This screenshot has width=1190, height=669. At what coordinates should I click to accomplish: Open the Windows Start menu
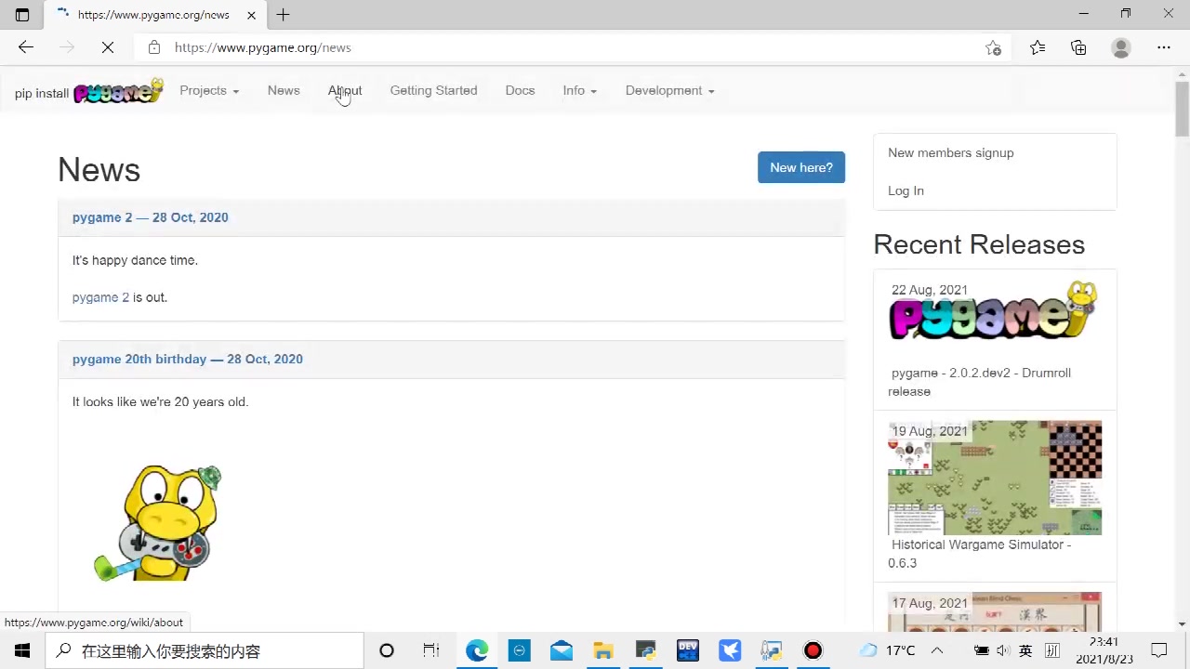pyautogui.click(x=22, y=650)
